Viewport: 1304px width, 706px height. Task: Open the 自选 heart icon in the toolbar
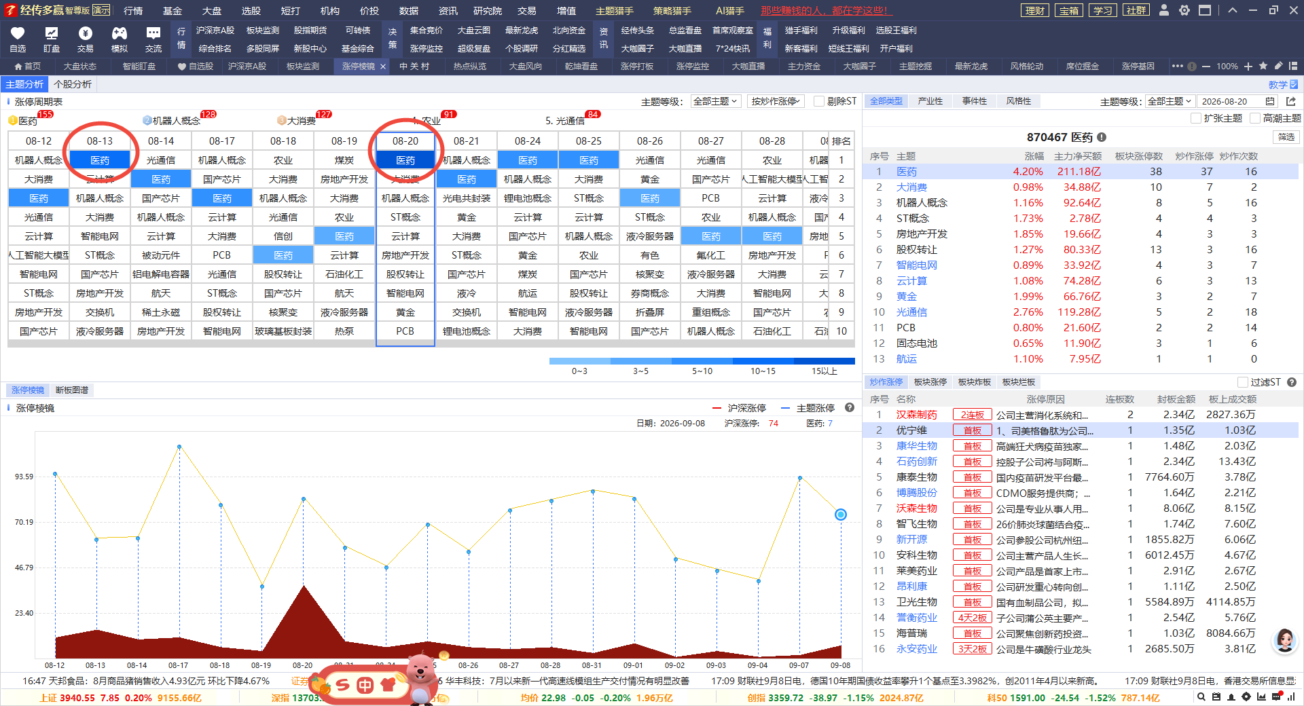pyautogui.click(x=18, y=33)
